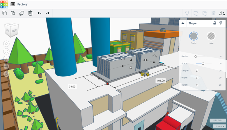
Task: Click the Factory design title
Action: click(22, 4)
